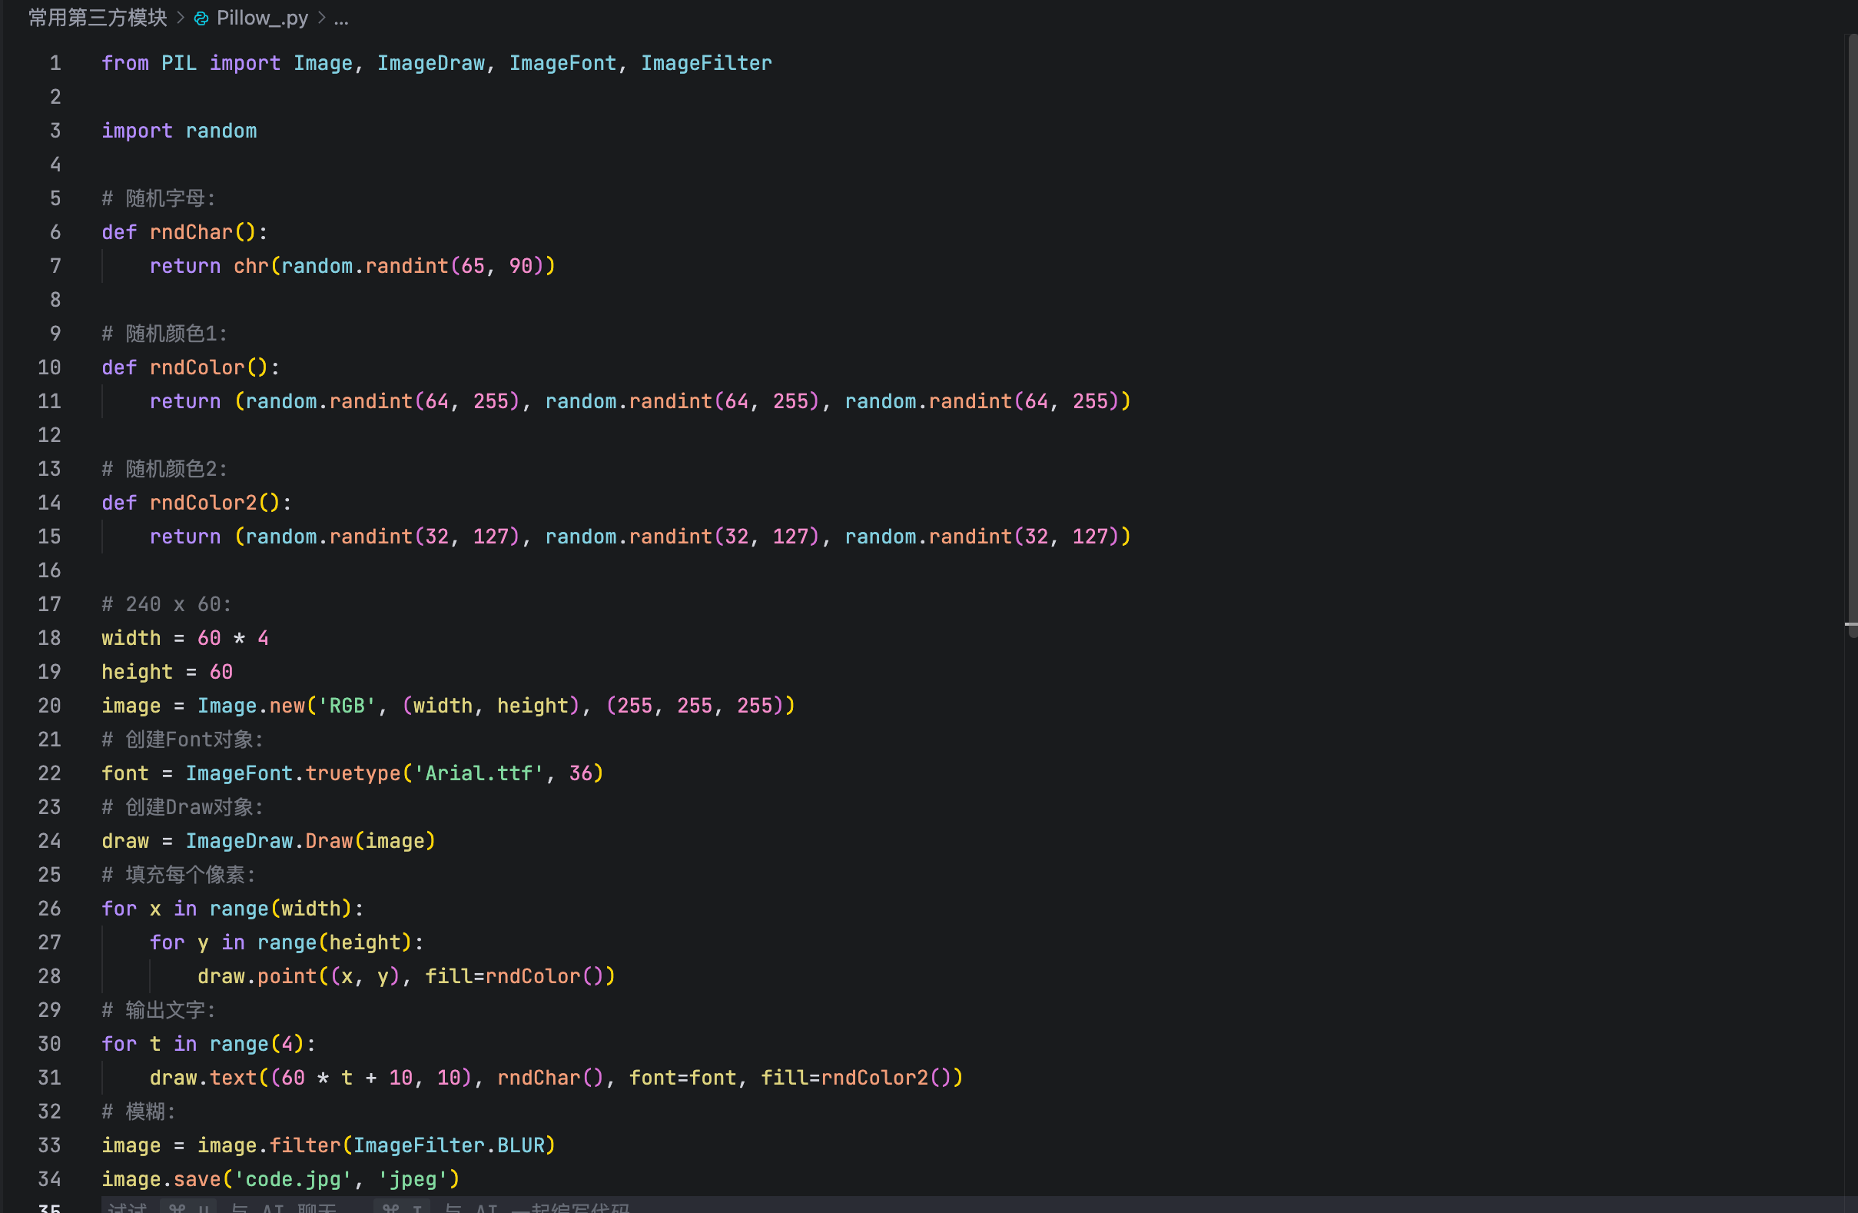Place cursor on 'import random' line
The height and width of the screenshot is (1213, 1858).
click(179, 131)
